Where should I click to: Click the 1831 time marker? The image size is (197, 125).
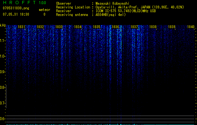[x=21, y=27]
